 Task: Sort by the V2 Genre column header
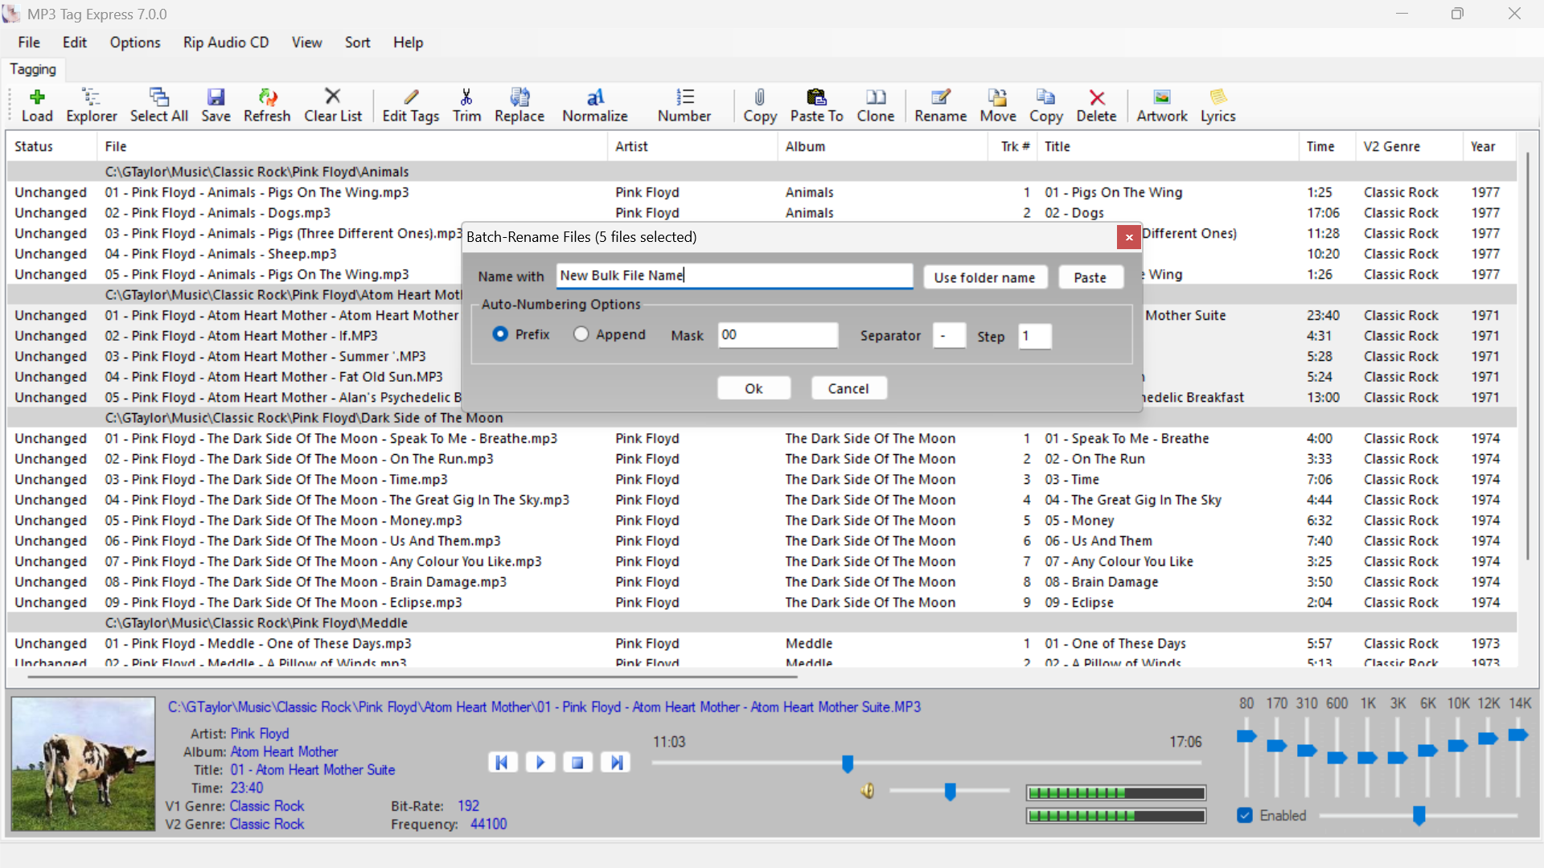[x=1409, y=146]
